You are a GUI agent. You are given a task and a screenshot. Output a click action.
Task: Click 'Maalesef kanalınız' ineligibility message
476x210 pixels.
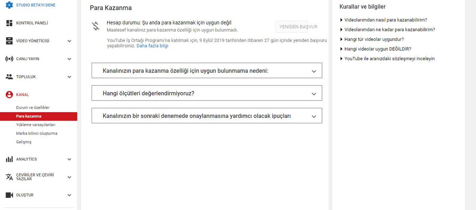pyautogui.click(x=173, y=30)
